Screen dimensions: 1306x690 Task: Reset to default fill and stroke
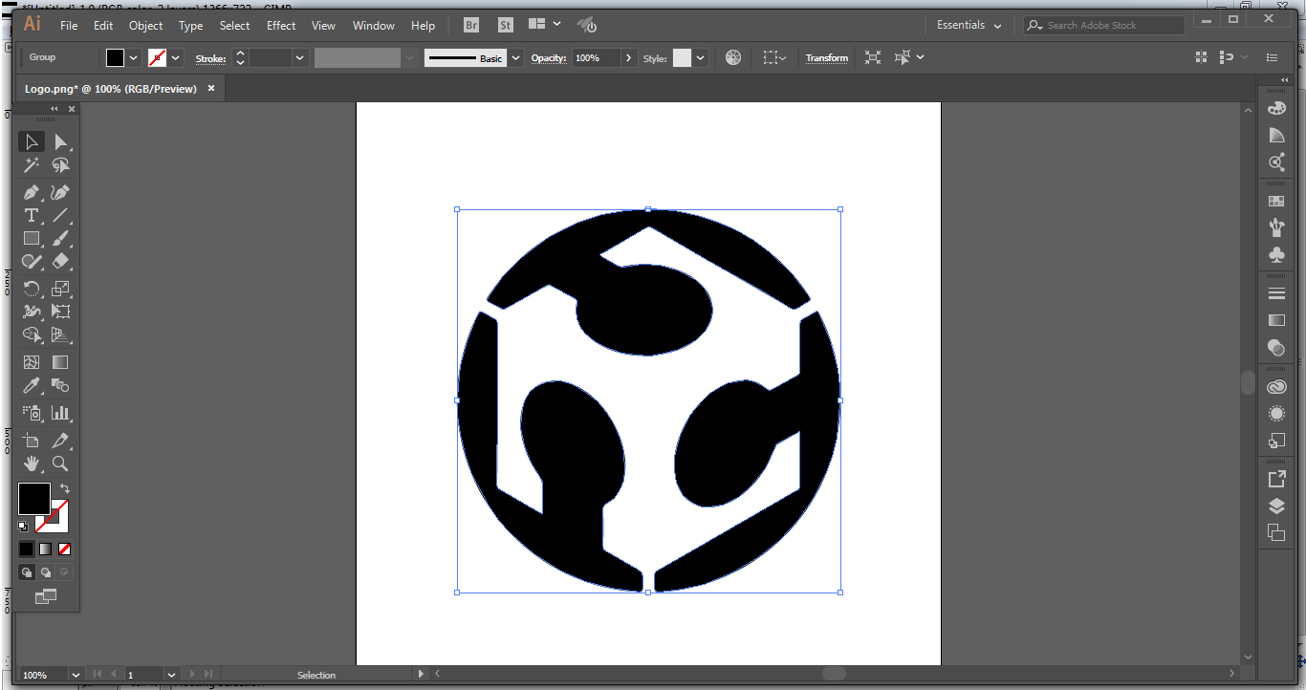tap(23, 526)
